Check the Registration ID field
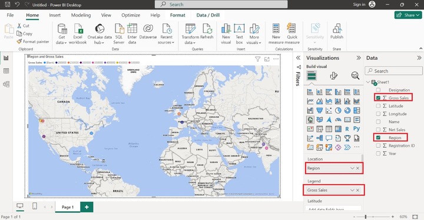The width and height of the screenshot is (424, 220). point(378,145)
